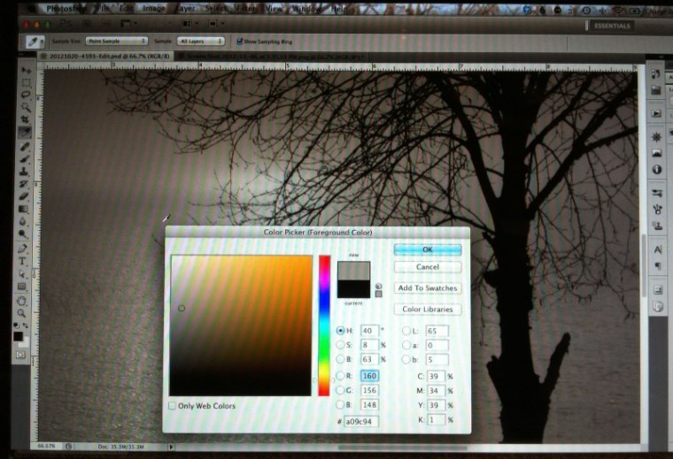The height and width of the screenshot is (459, 673).
Task: Open the Layer menu
Action: coord(186,8)
